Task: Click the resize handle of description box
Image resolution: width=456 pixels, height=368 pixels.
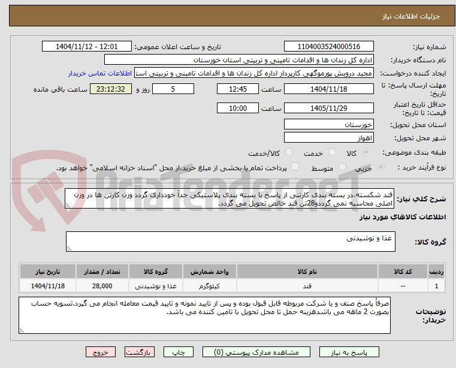Action: (x=68, y=206)
